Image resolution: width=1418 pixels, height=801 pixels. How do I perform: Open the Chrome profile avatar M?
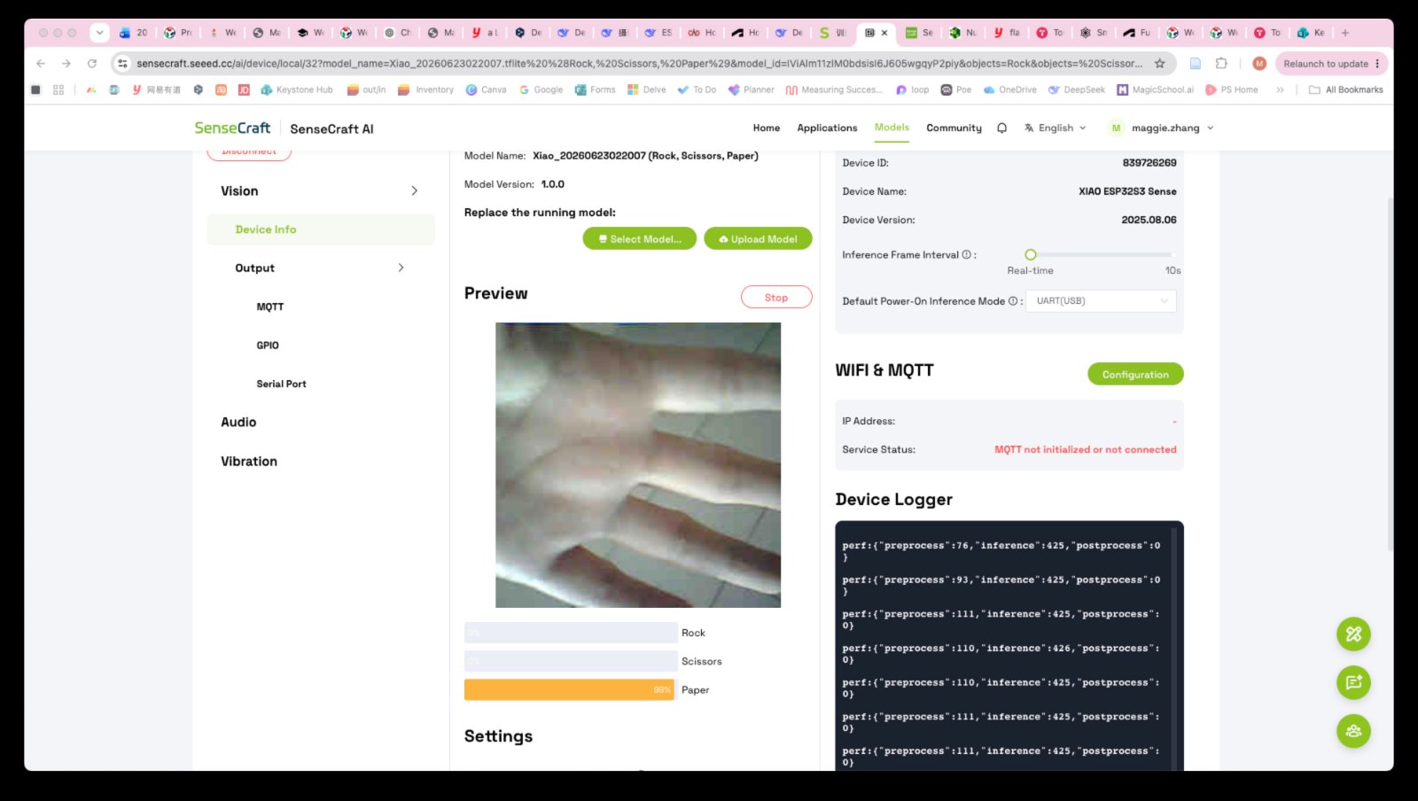pyautogui.click(x=1259, y=64)
